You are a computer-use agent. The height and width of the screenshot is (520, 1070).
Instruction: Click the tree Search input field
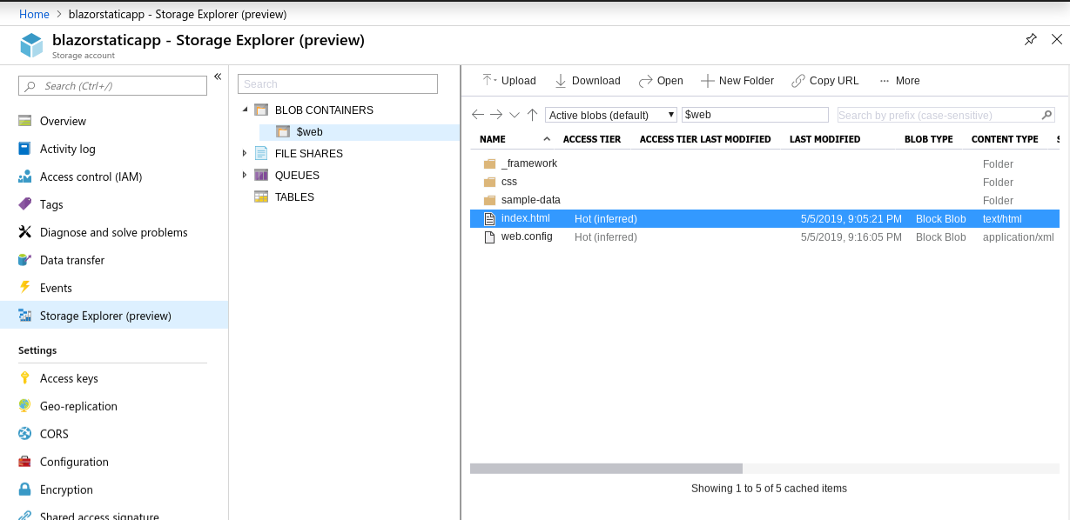pos(338,83)
